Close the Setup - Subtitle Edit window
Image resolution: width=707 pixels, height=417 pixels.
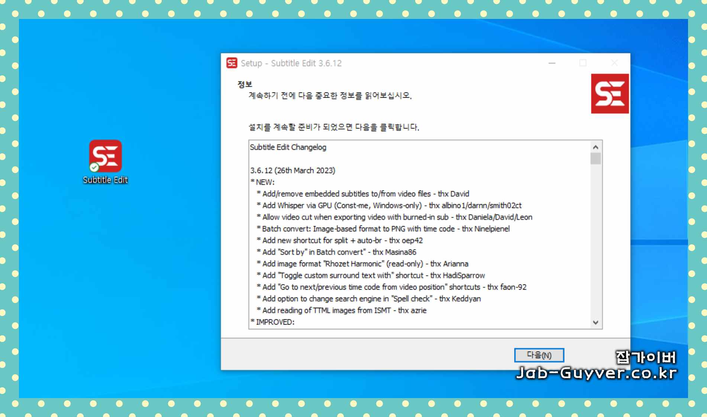point(614,63)
